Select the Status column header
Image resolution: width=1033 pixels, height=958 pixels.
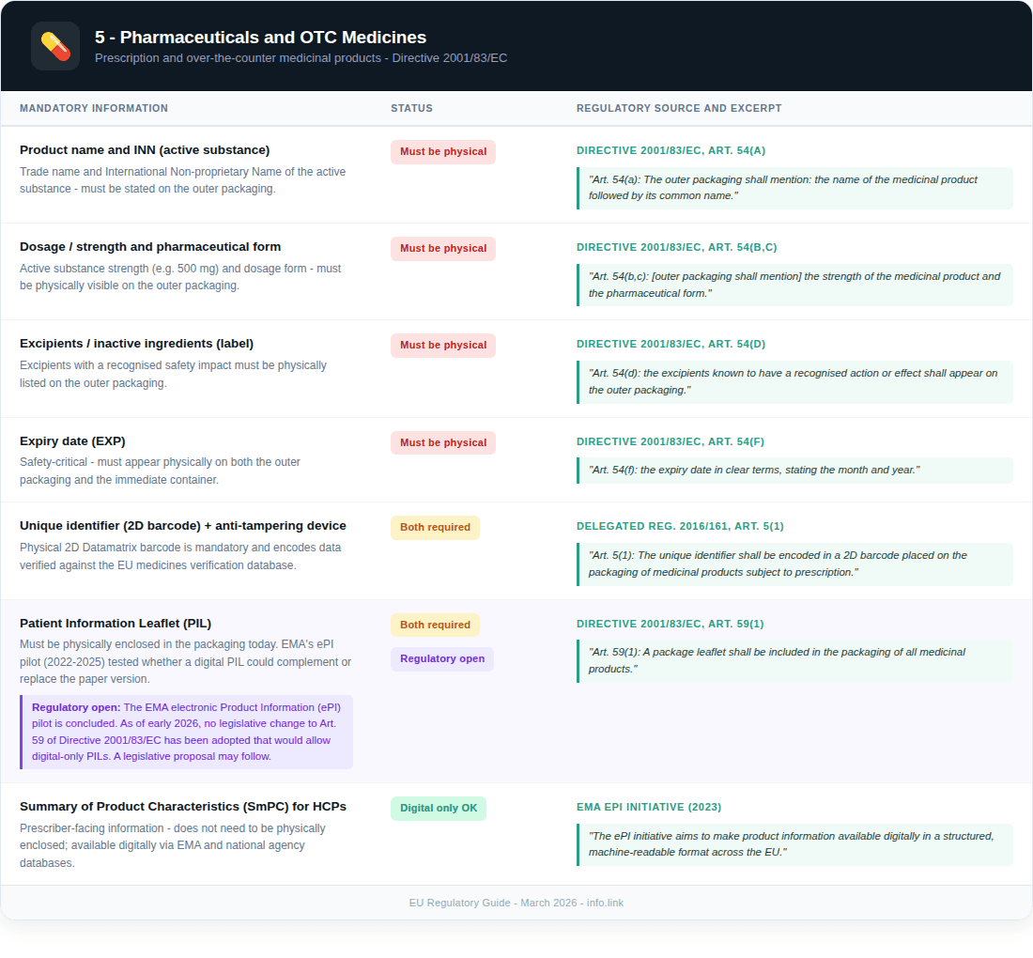[x=411, y=108]
